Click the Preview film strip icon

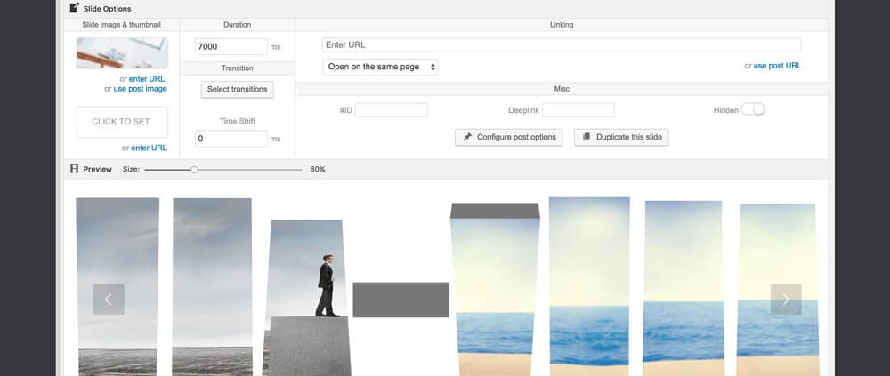(x=74, y=169)
